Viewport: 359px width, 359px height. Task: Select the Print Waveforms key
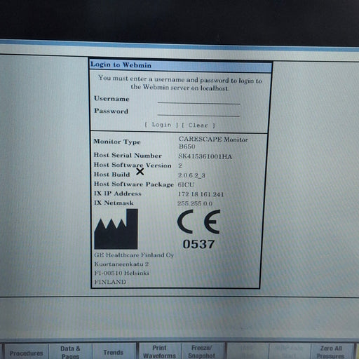159,351
